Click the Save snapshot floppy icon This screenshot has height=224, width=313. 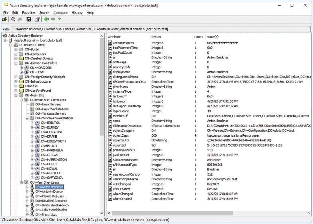(x=29, y=19)
